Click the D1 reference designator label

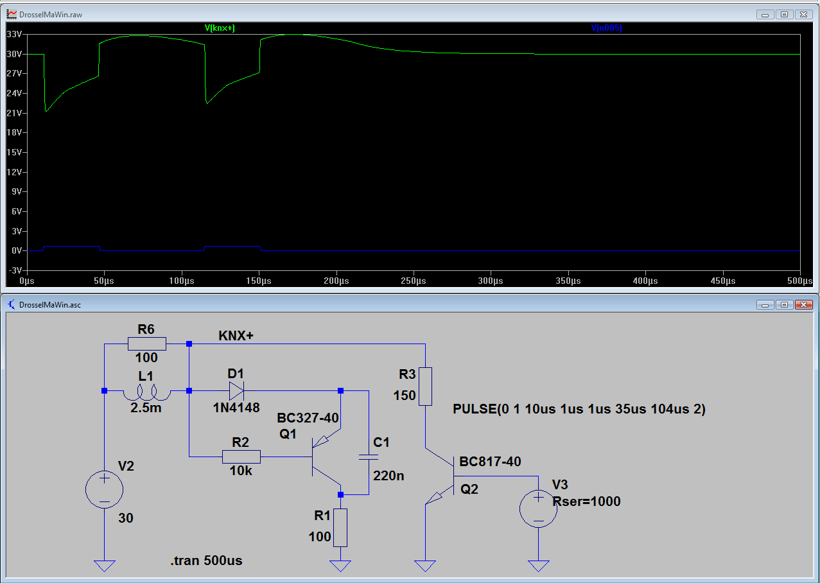click(x=236, y=374)
